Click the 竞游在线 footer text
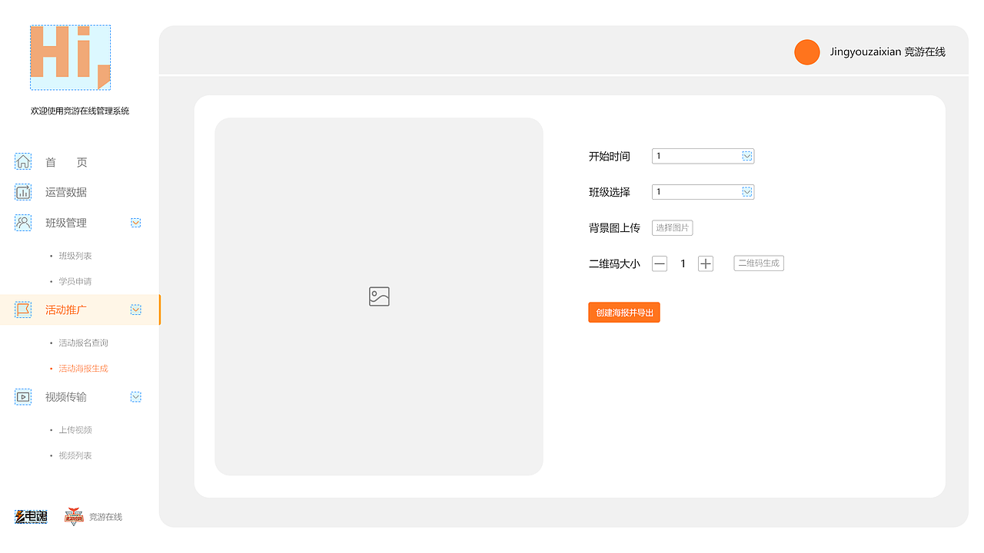Viewport: 984px width, 553px height. [x=105, y=517]
